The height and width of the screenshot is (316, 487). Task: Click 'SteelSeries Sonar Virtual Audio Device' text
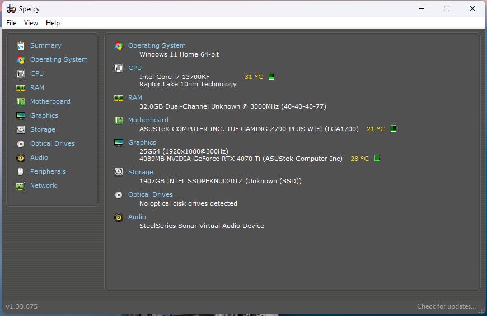coord(202,226)
